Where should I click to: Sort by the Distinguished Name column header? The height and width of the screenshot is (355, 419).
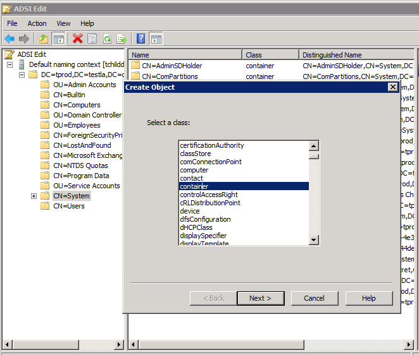[x=356, y=55]
